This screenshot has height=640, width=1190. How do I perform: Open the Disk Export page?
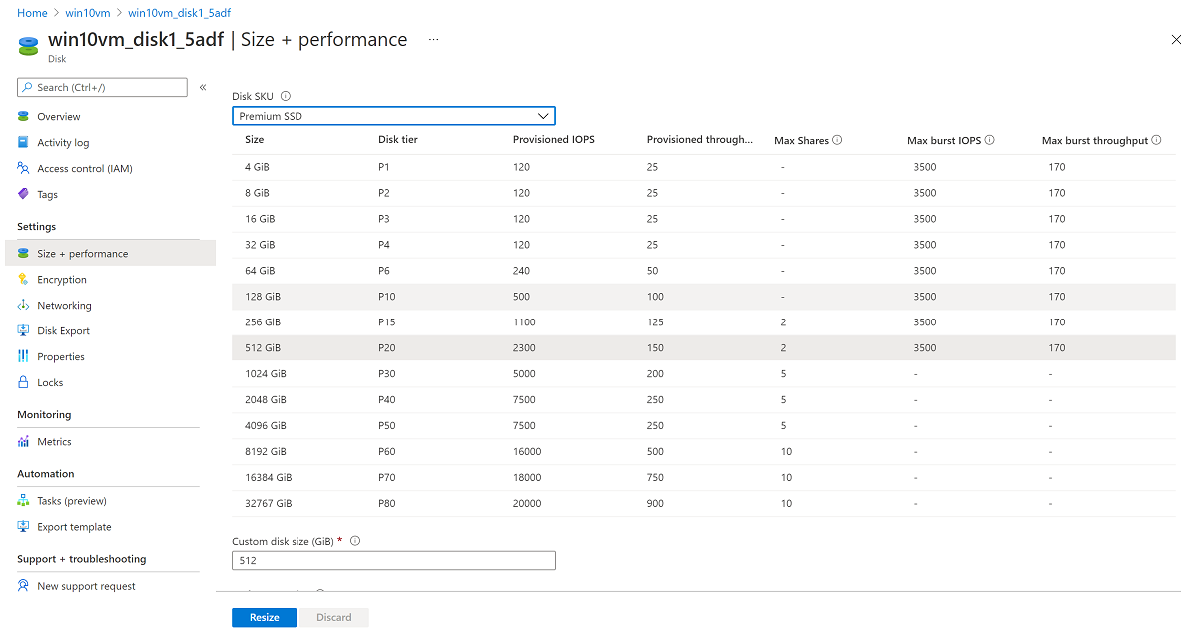point(65,330)
